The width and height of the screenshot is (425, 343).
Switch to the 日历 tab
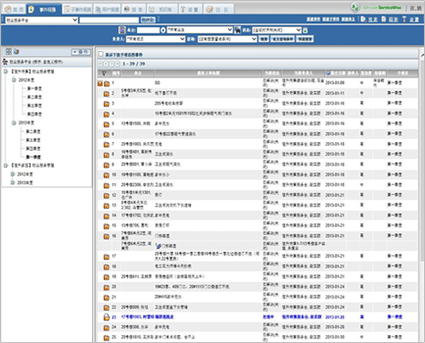pos(218,9)
